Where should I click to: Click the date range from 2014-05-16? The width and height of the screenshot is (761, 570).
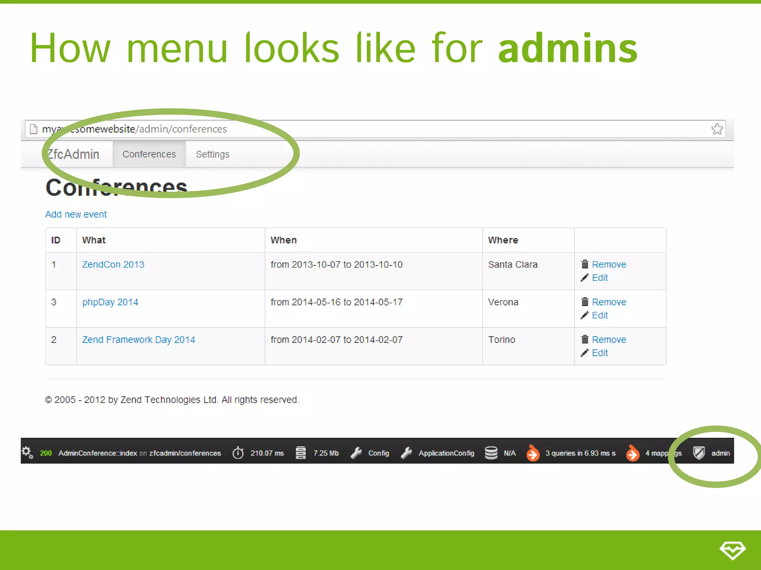[x=337, y=302]
